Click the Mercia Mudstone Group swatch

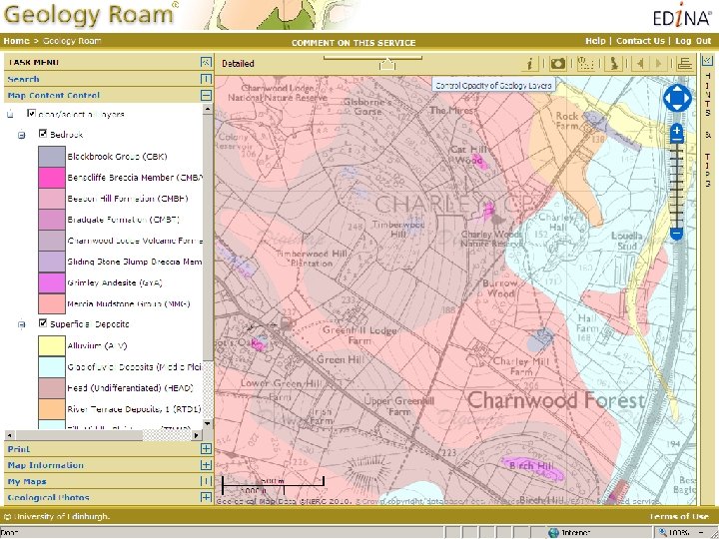[52, 303]
